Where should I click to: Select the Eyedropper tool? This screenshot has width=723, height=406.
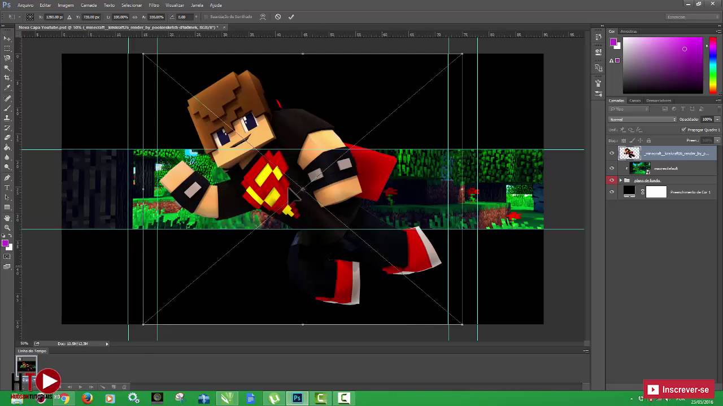tap(7, 87)
